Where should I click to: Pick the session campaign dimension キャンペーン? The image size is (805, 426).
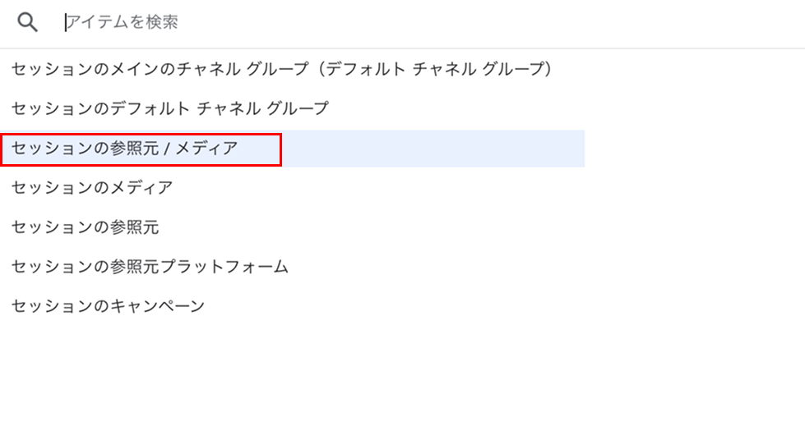coord(292,306)
